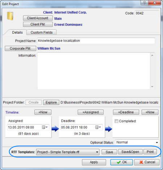Switch to the Custom Fields tab
The width and height of the screenshot is (163, 170).
(x=42, y=33)
